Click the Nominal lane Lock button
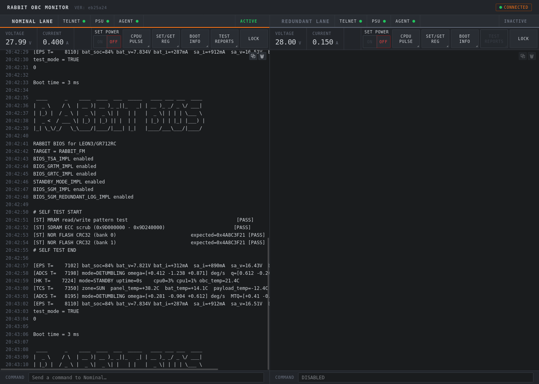539x384 pixels. [254, 39]
